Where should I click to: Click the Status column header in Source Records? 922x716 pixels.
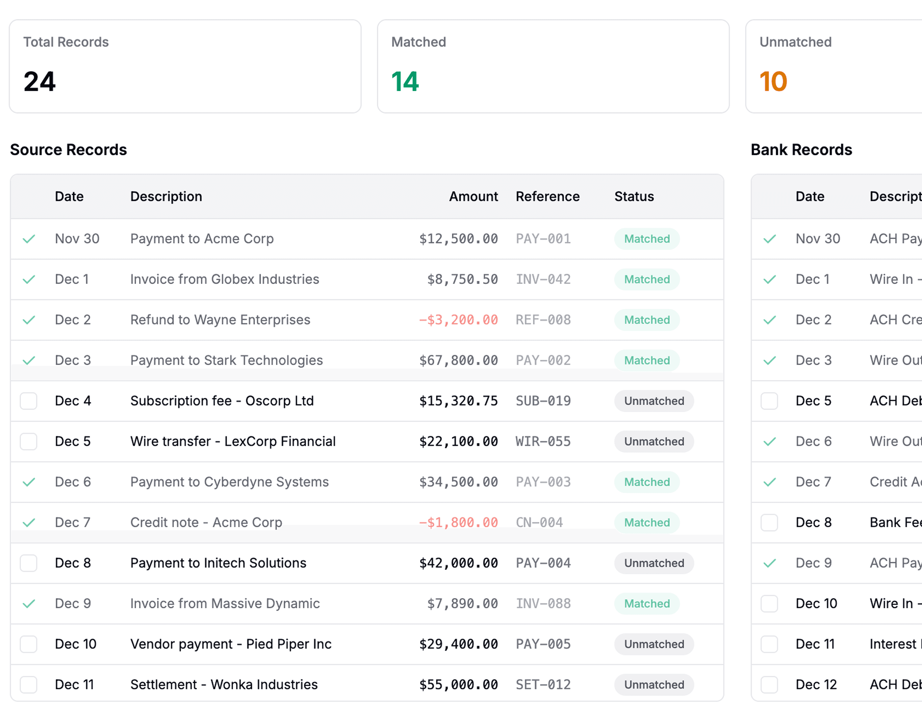(634, 196)
